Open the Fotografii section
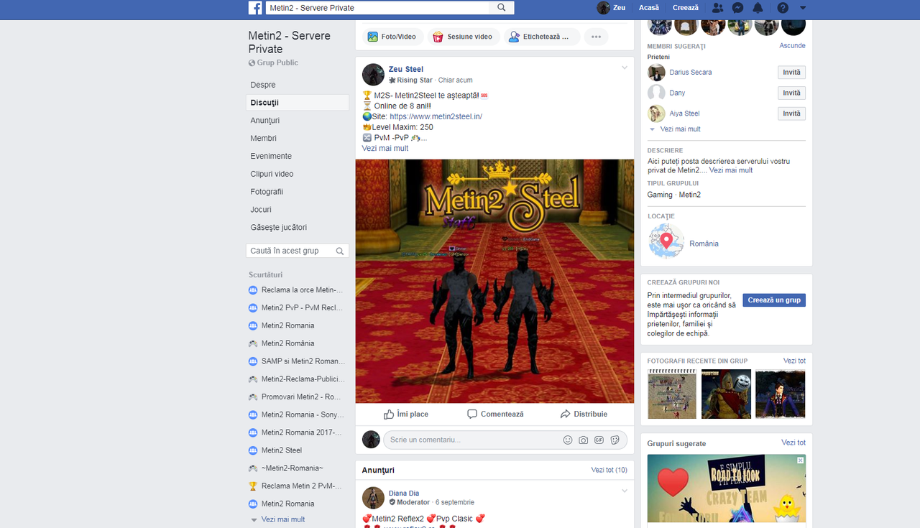 point(297,192)
